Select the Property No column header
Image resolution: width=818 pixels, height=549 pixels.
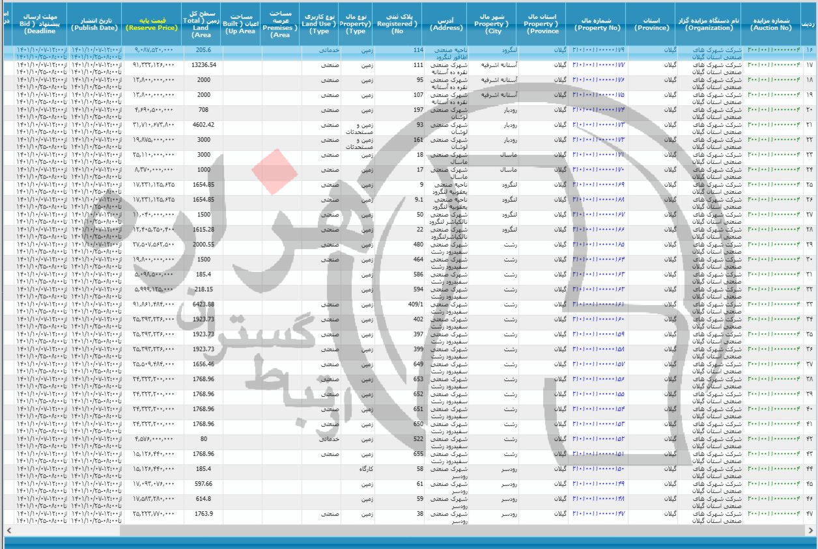tap(597, 24)
